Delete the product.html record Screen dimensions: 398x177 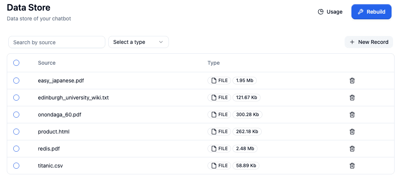click(x=352, y=132)
